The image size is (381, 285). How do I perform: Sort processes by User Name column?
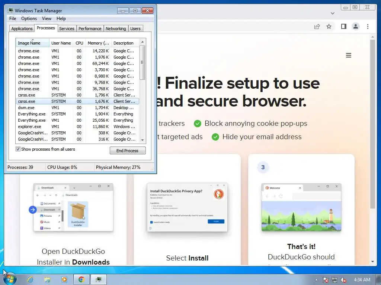[x=61, y=43]
